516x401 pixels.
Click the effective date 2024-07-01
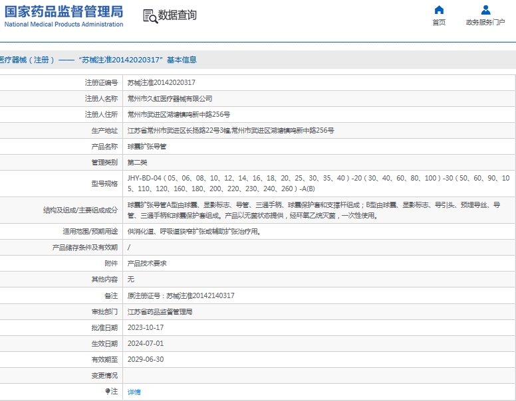(x=146, y=343)
